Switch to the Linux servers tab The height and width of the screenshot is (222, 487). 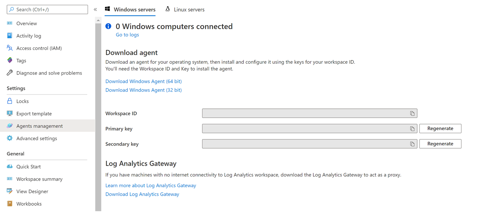pos(185,9)
